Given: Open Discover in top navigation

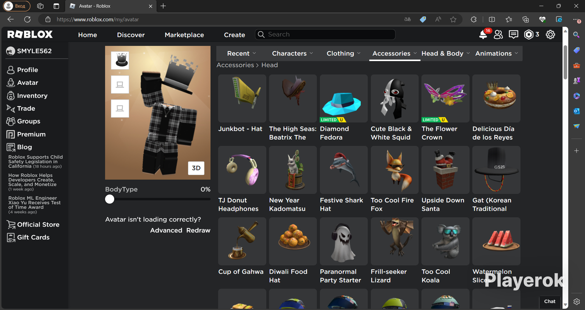Looking at the screenshot, I should click(131, 35).
